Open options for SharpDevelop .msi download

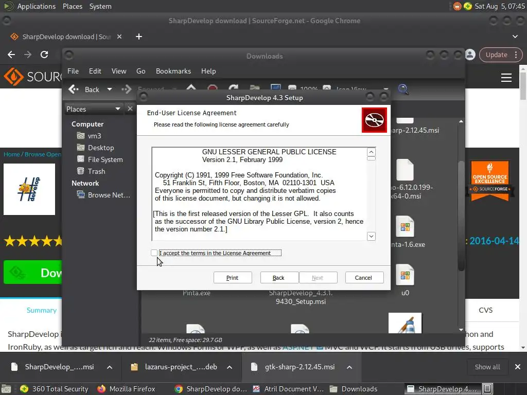110,367
